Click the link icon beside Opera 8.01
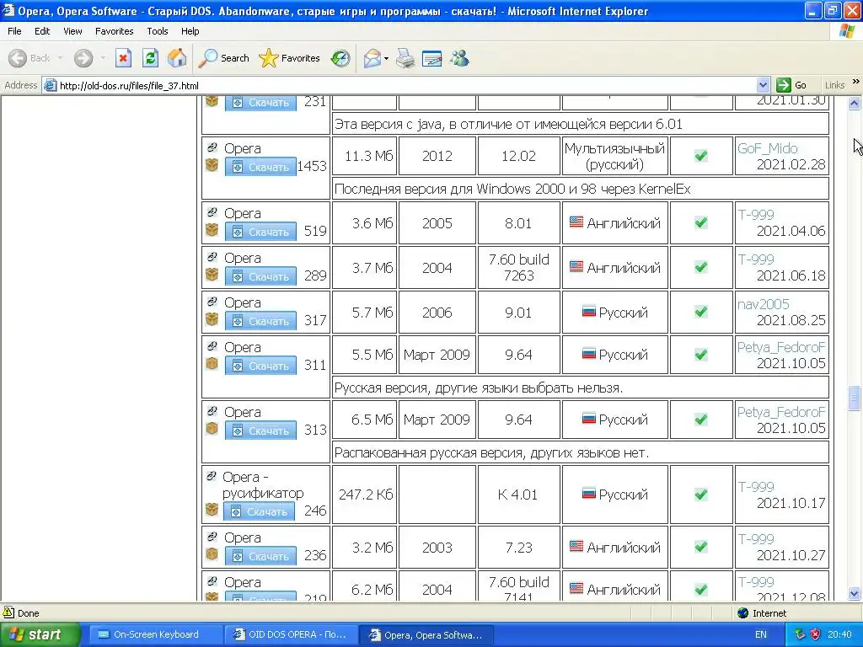This screenshot has width=863, height=647. pos(212,212)
